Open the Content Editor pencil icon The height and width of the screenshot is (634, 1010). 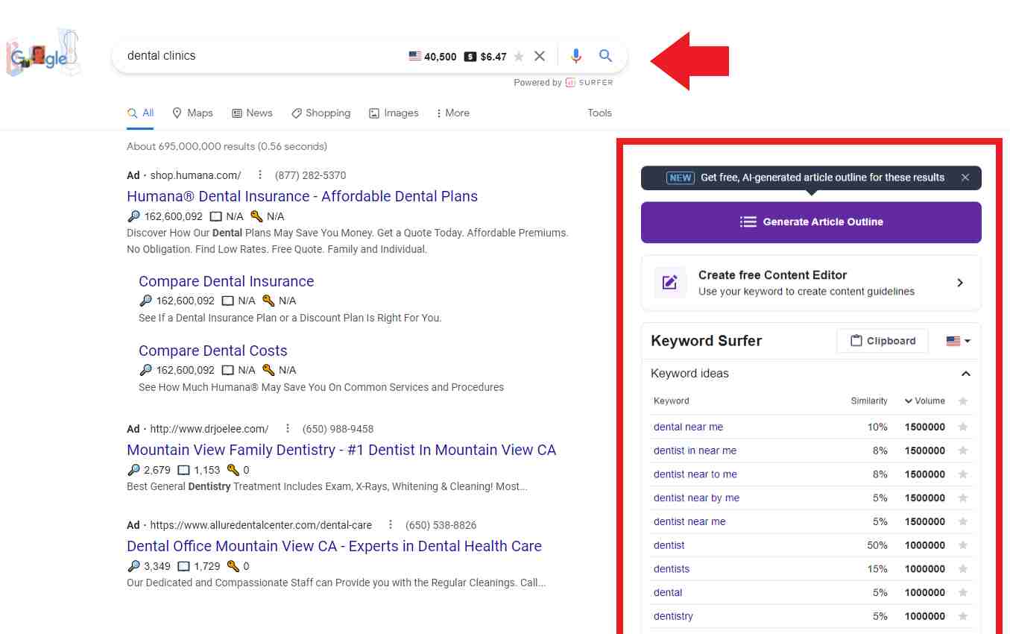669,283
